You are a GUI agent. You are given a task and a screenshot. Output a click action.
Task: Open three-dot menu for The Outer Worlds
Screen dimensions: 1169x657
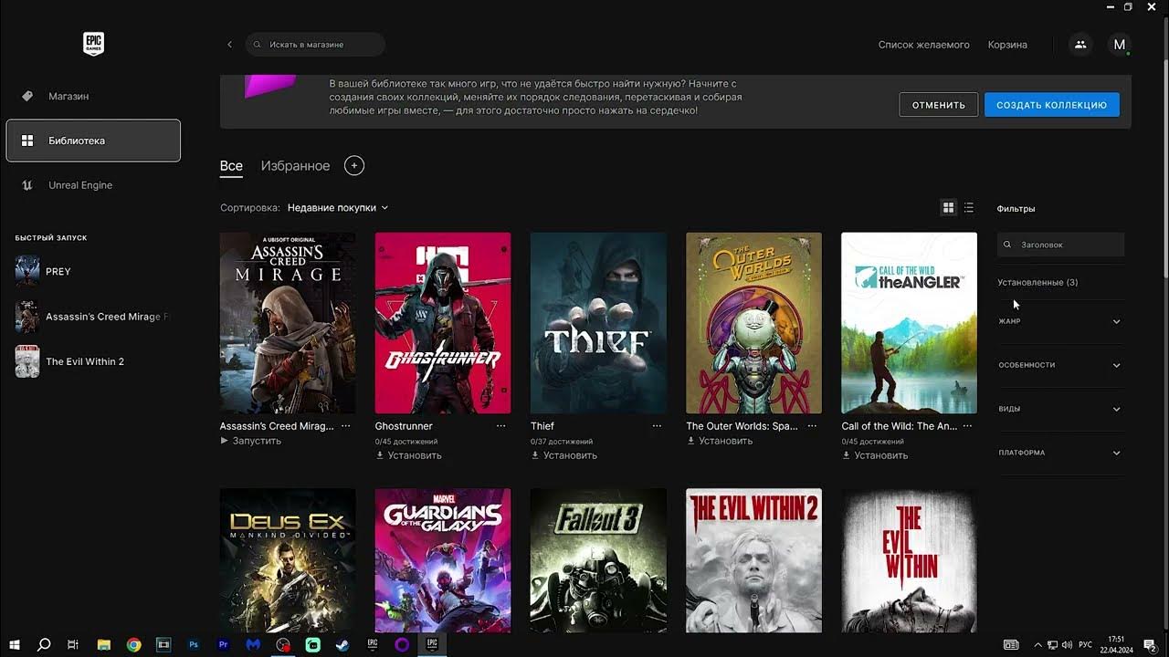click(812, 426)
